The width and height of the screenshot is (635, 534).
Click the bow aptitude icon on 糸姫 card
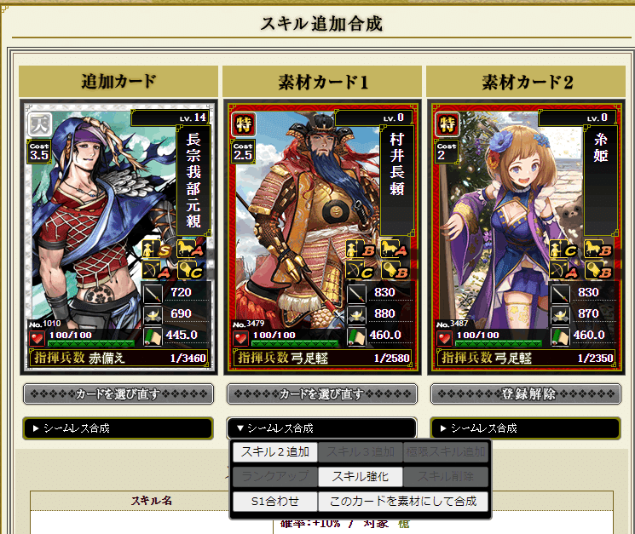pyautogui.click(x=562, y=270)
